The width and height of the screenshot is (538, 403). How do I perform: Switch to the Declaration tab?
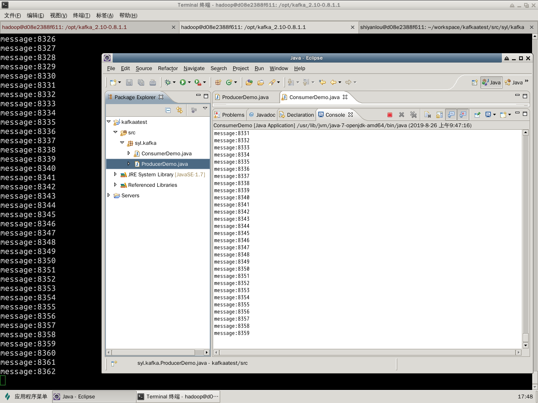coord(296,115)
